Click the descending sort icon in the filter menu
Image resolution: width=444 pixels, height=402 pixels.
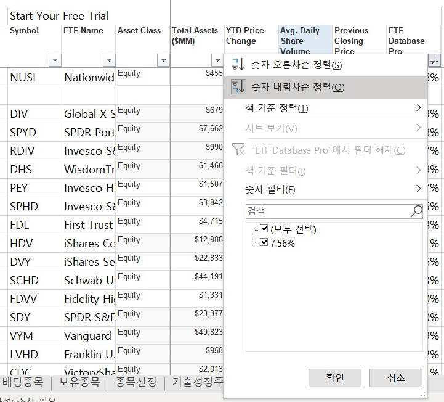point(238,86)
